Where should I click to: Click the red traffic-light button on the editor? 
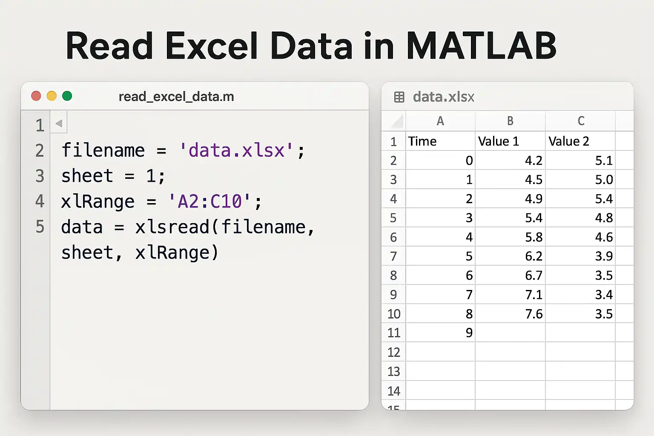(x=36, y=96)
